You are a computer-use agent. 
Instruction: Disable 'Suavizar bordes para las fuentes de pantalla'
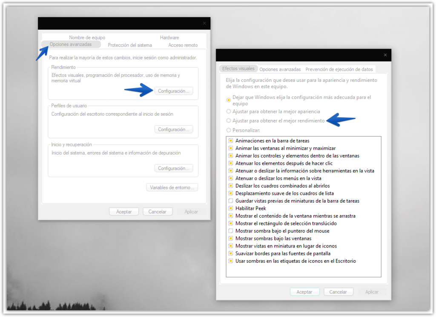(x=231, y=253)
